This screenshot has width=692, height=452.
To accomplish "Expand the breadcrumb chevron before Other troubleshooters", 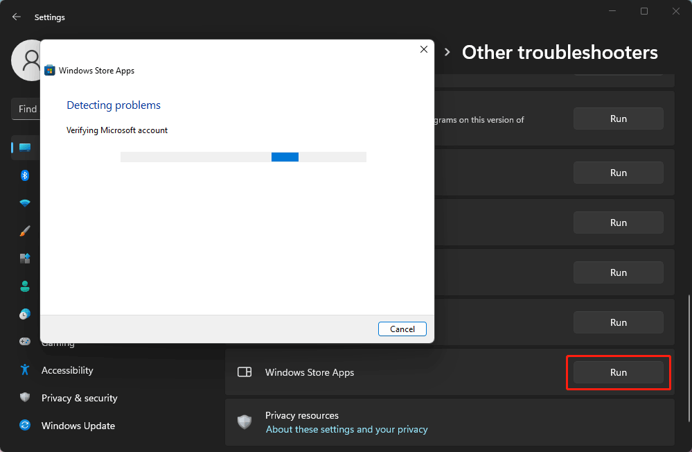I will click(447, 51).
